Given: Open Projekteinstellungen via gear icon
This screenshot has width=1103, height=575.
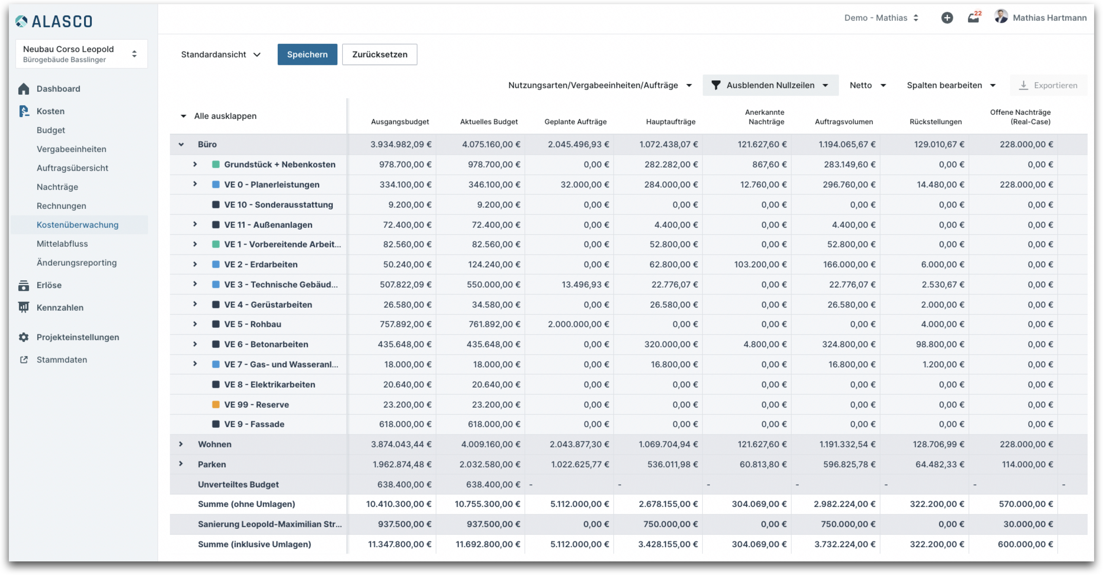Looking at the screenshot, I should (x=24, y=337).
